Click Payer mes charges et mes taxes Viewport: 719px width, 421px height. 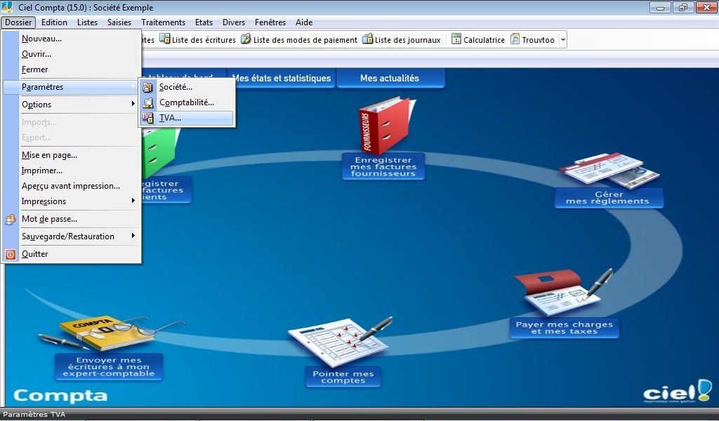tap(565, 328)
